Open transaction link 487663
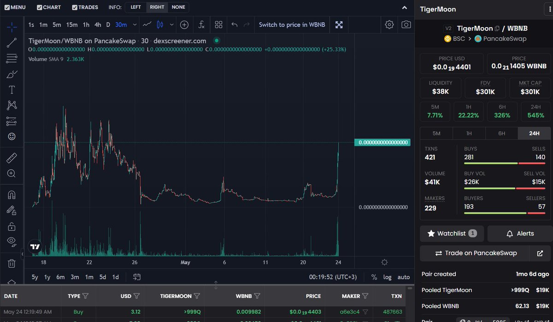Screen dimensions: 553x322 392,312
